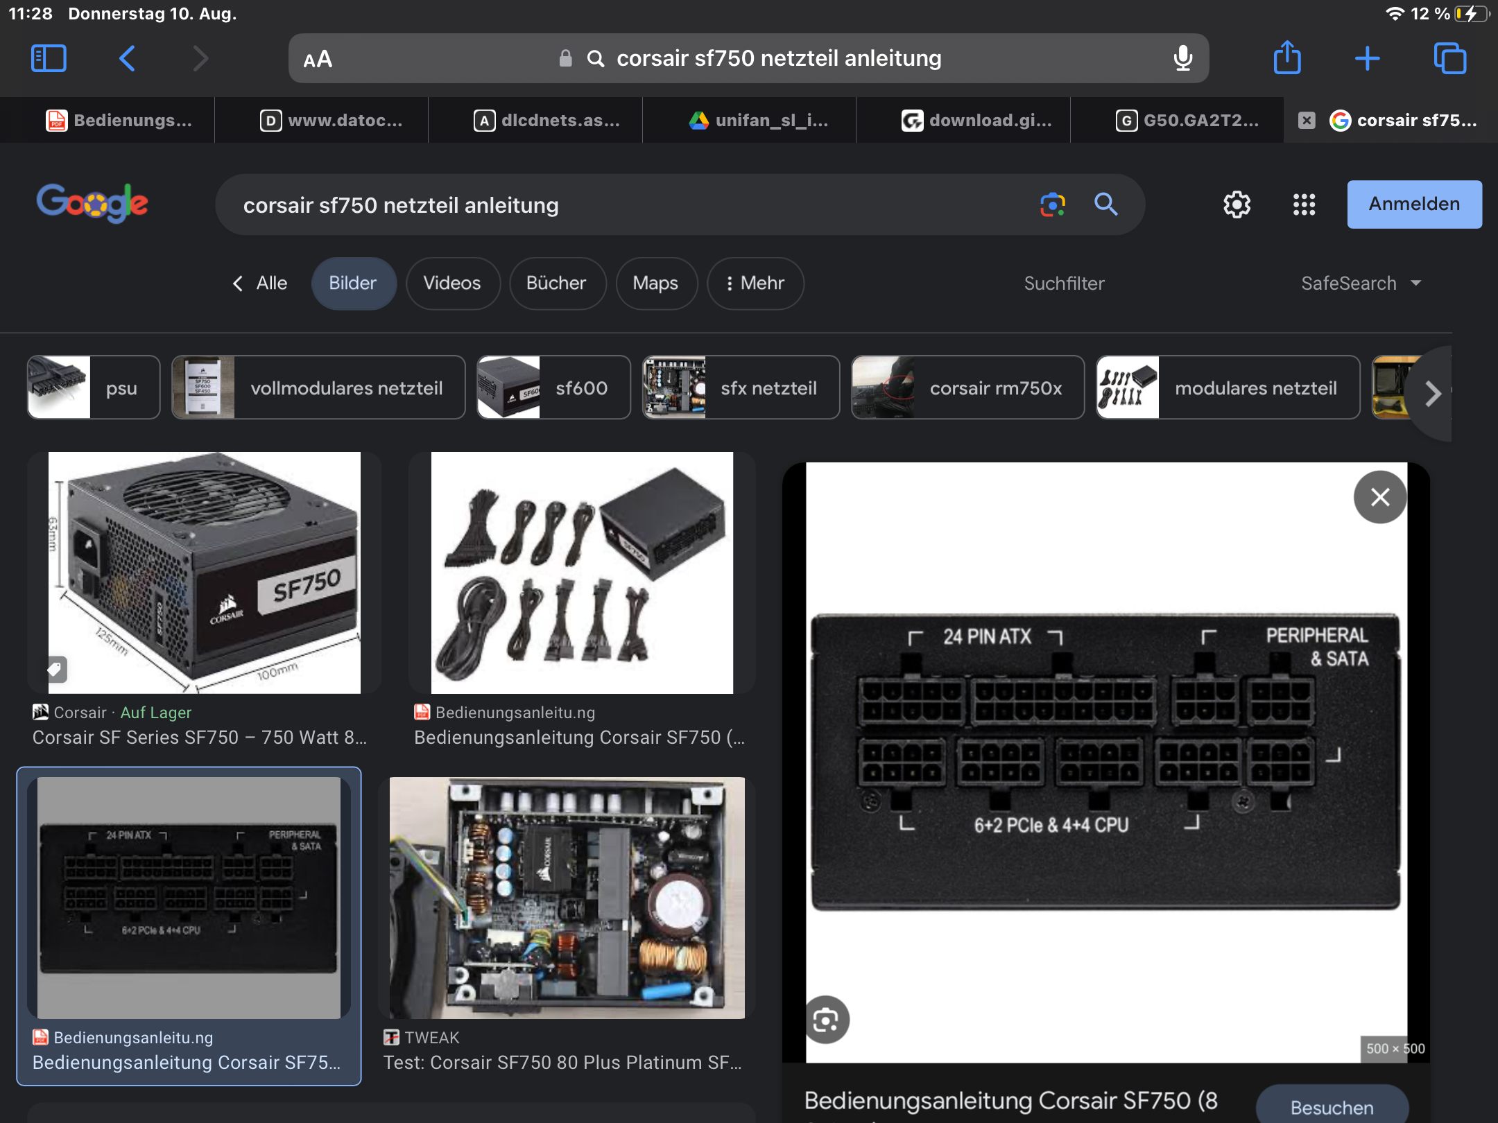Screen dimensions: 1498x1123
Task: Open the share sheet in Safari
Action: point(1288,58)
